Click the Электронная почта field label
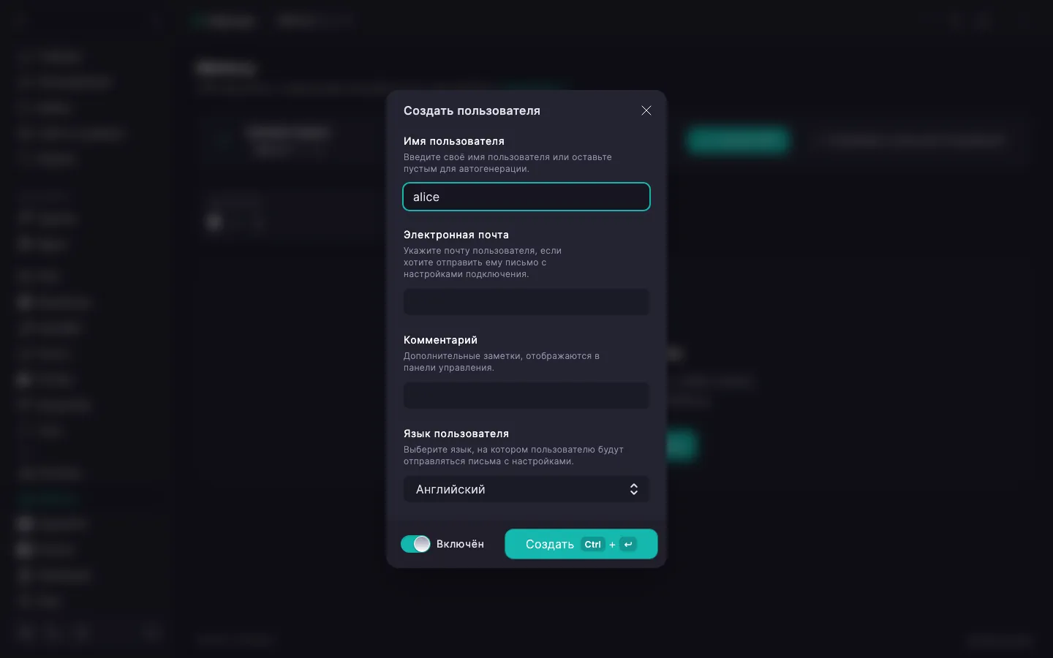Viewport: 1053px width, 658px height. click(x=456, y=235)
